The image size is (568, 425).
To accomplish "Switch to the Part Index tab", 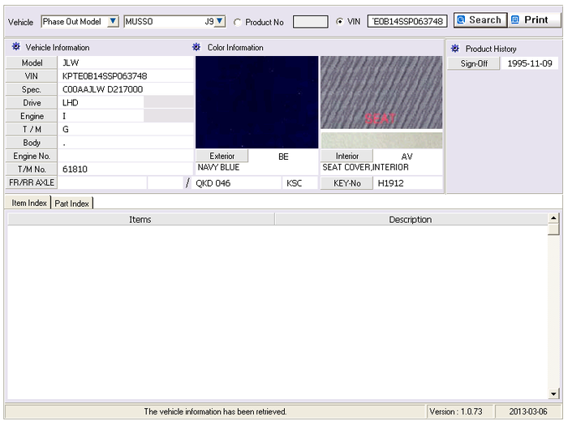I will pyautogui.click(x=72, y=203).
